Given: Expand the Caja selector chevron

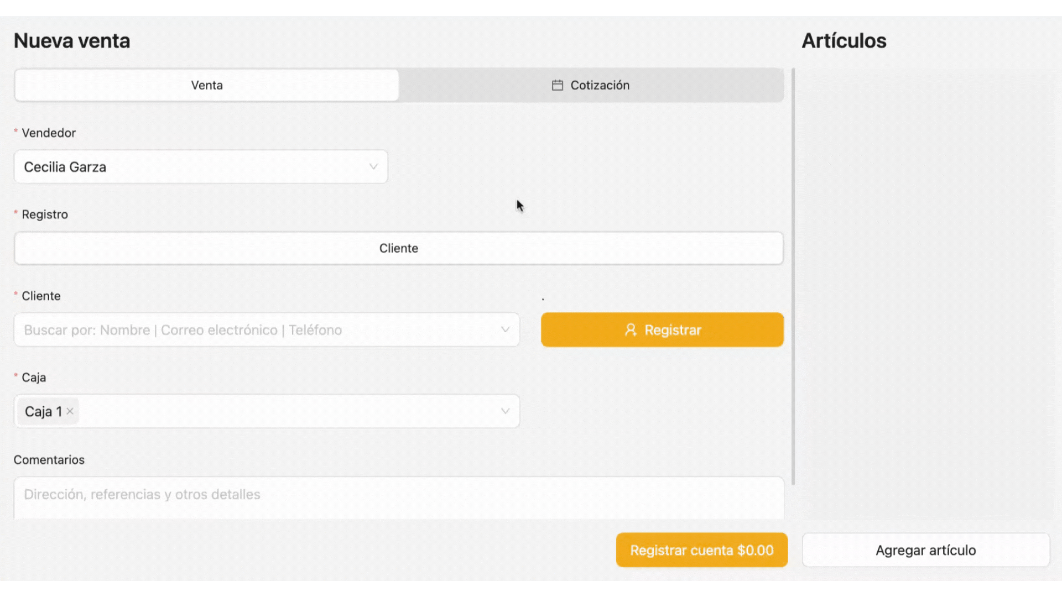Looking at the screenshot, I should click(x=505, y=411).
